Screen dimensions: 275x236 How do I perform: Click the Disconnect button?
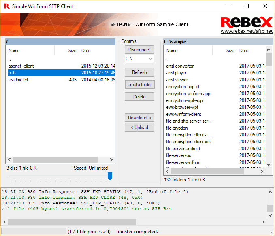[x=139, y=50]
